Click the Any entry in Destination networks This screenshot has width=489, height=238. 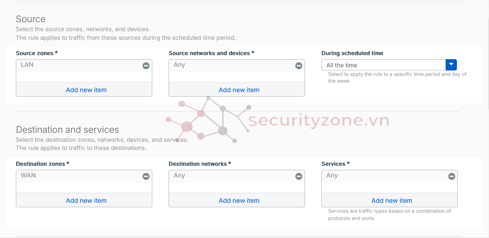179,176
